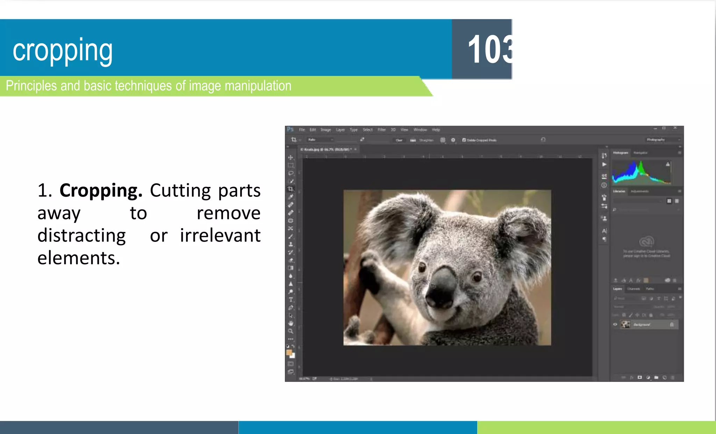716x434 pixels.
Task: Open the Character panel icon (A)
Action: point(604,231)
